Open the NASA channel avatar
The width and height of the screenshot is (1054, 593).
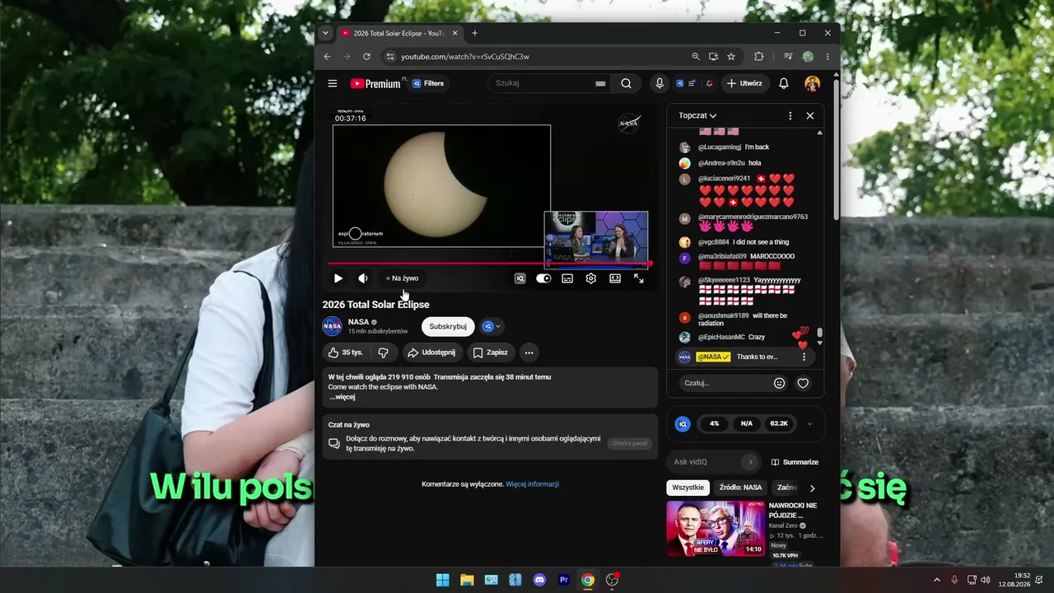[332, 326]
